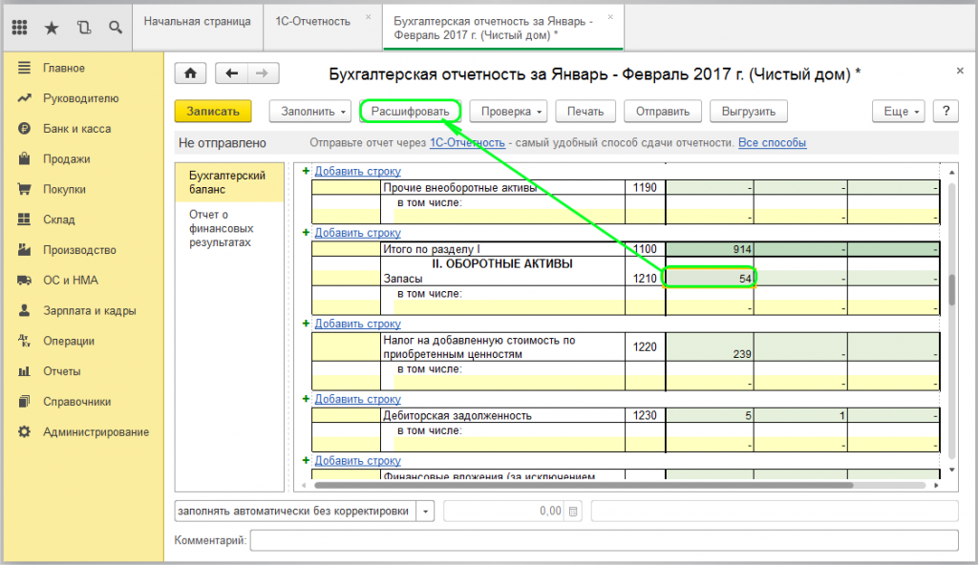Open fill mode dropdown arrow at bottom
The height and width of the screenshot is (565, 978).
[x=425, y=512]
